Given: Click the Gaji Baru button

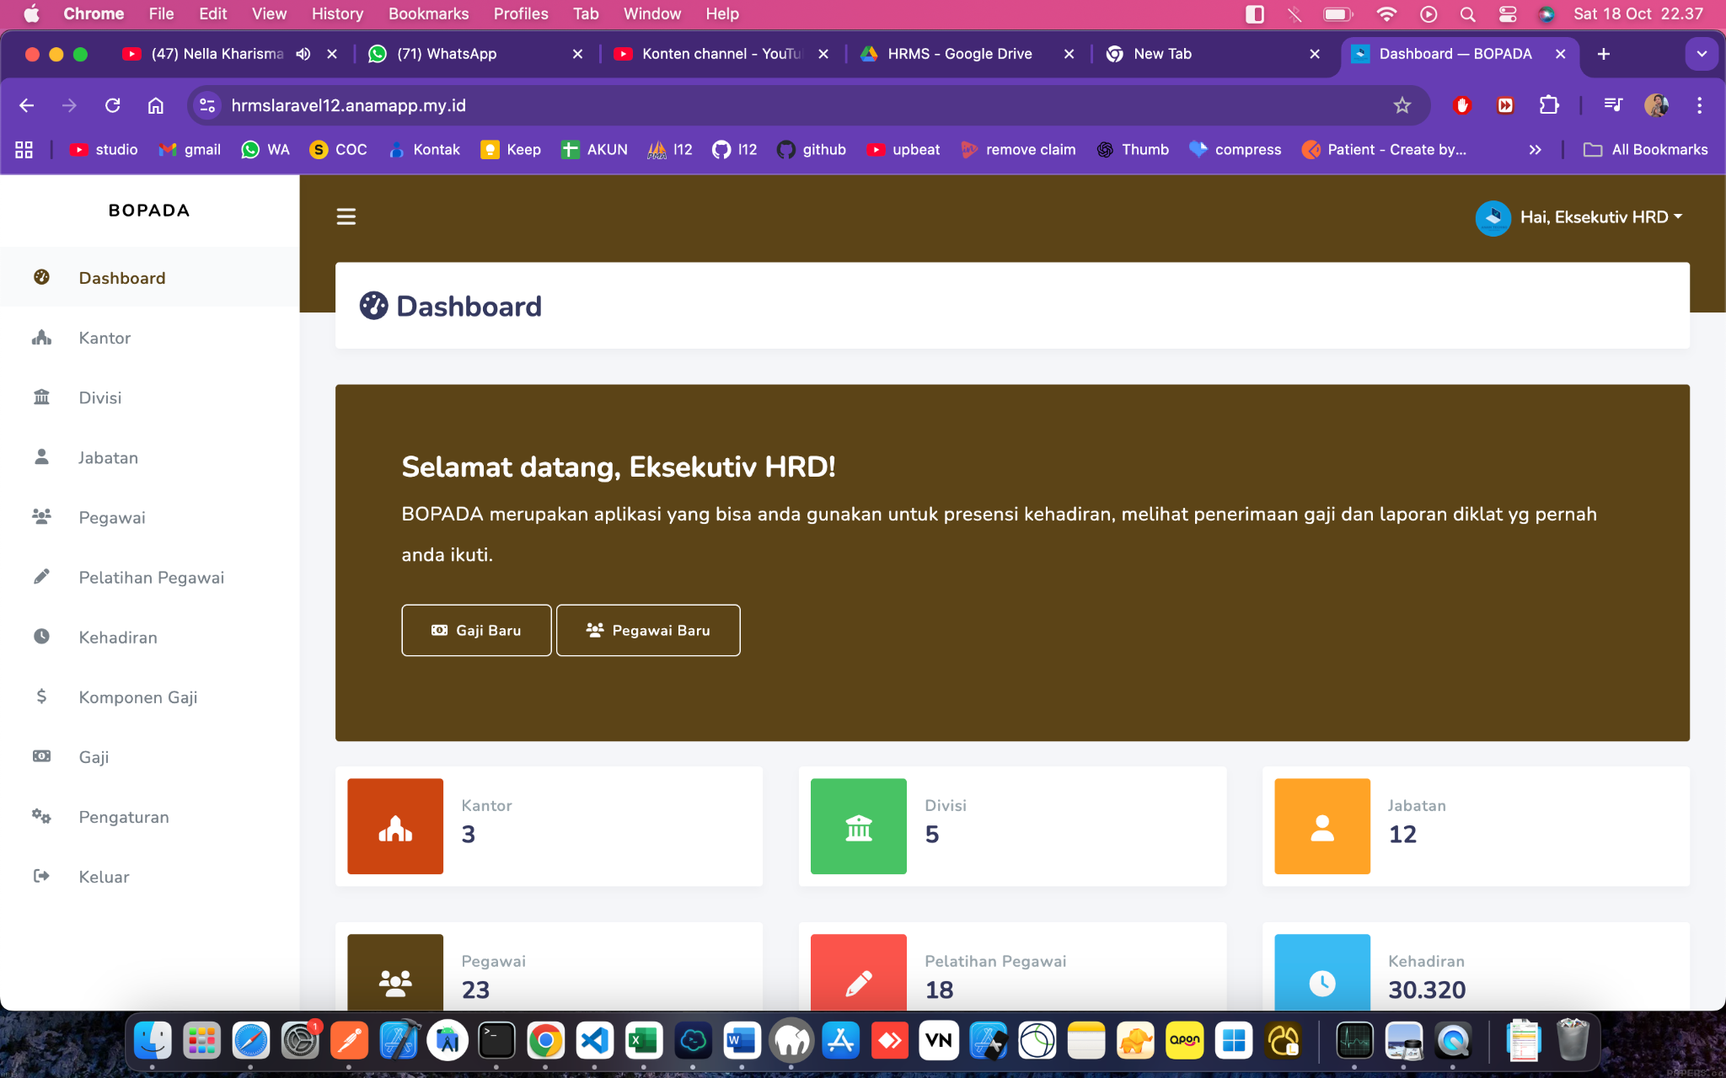Looking at the screenshot, I should click(476, 630).
